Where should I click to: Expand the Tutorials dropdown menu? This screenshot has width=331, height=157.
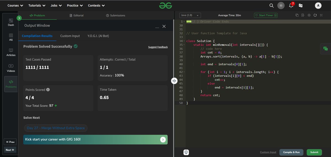click(37, 6)
